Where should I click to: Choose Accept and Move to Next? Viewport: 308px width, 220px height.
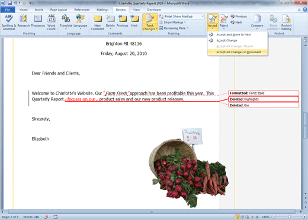tap(238, 34)
